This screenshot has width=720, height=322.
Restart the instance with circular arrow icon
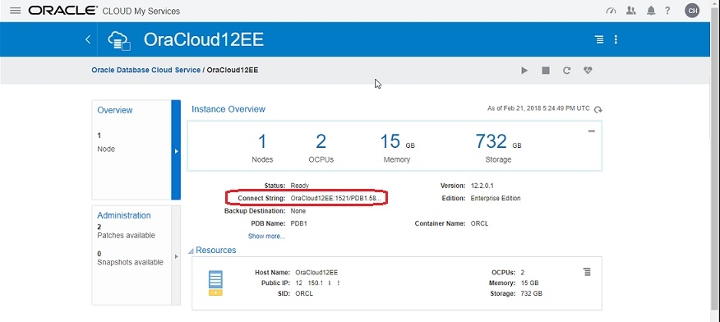(566, 71)
